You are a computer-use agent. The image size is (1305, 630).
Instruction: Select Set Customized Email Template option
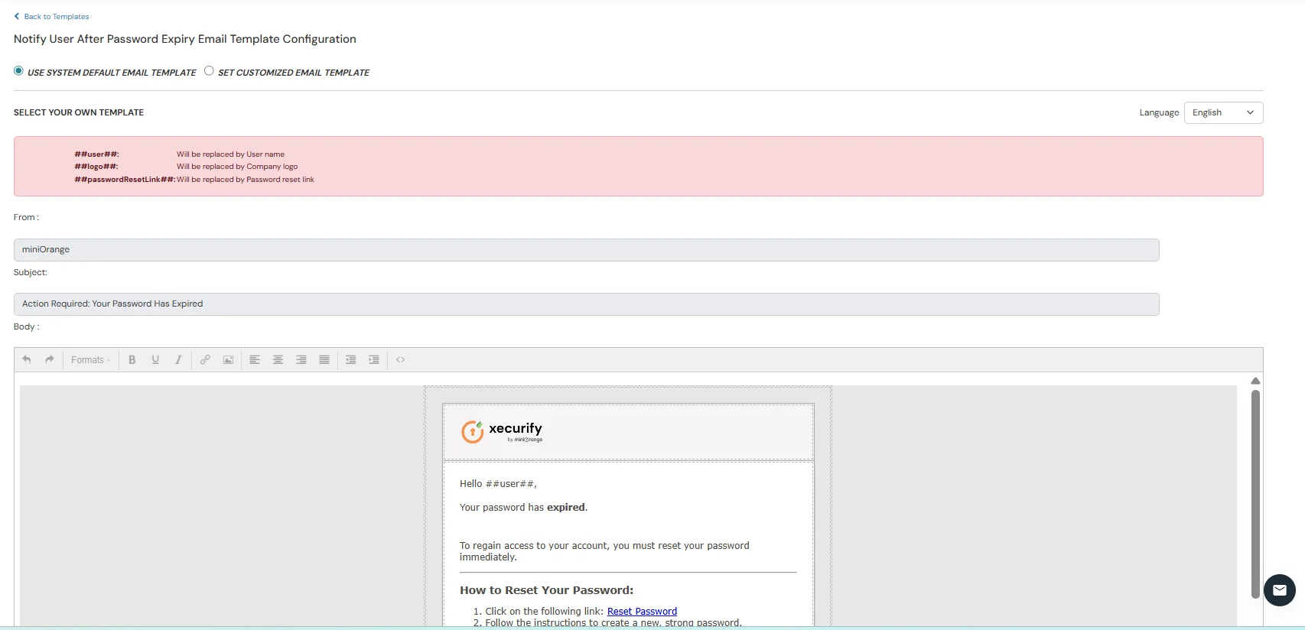(209, 70)
